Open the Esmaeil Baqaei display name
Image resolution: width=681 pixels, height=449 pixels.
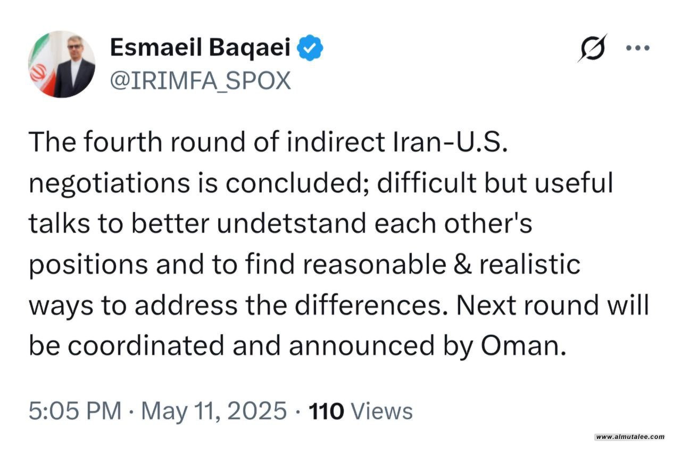200,48
